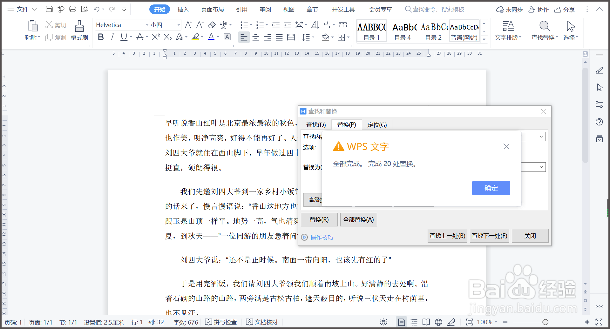610x329 pixels.
Task: Select the Format Painter tool
Action: [79, 30]
